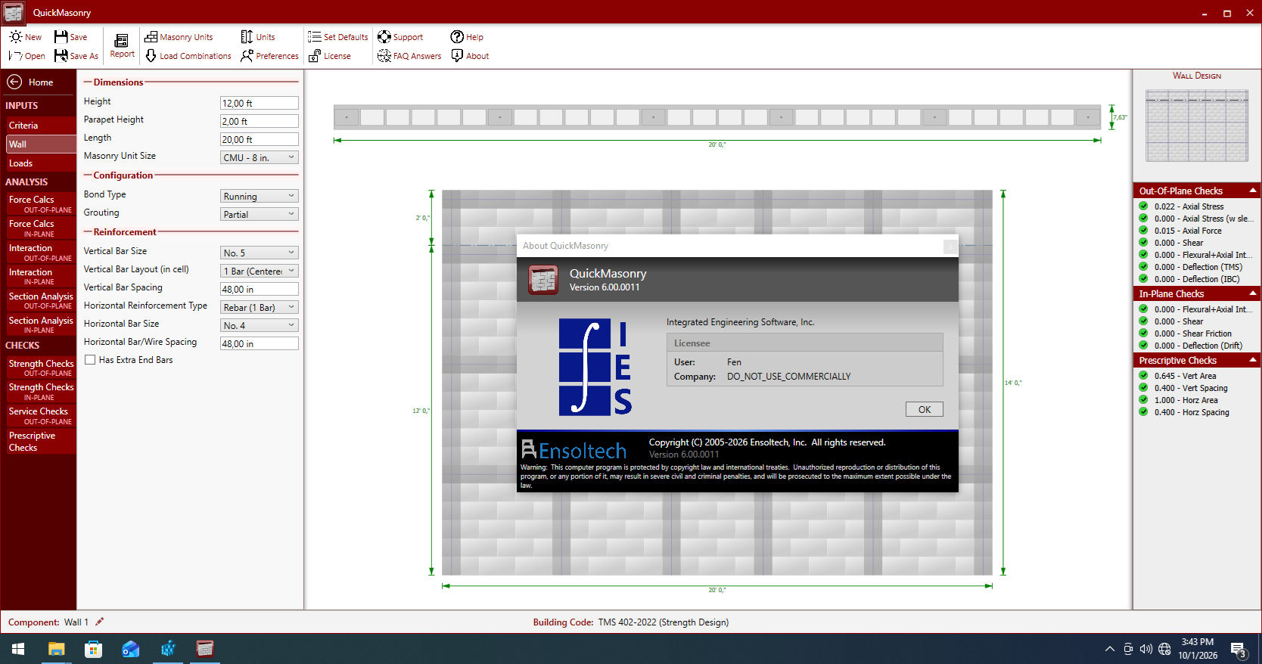The image size is (1262, 664).
Task: Collapse the Out-Of-Plane Checks section
Action: 1253,191
